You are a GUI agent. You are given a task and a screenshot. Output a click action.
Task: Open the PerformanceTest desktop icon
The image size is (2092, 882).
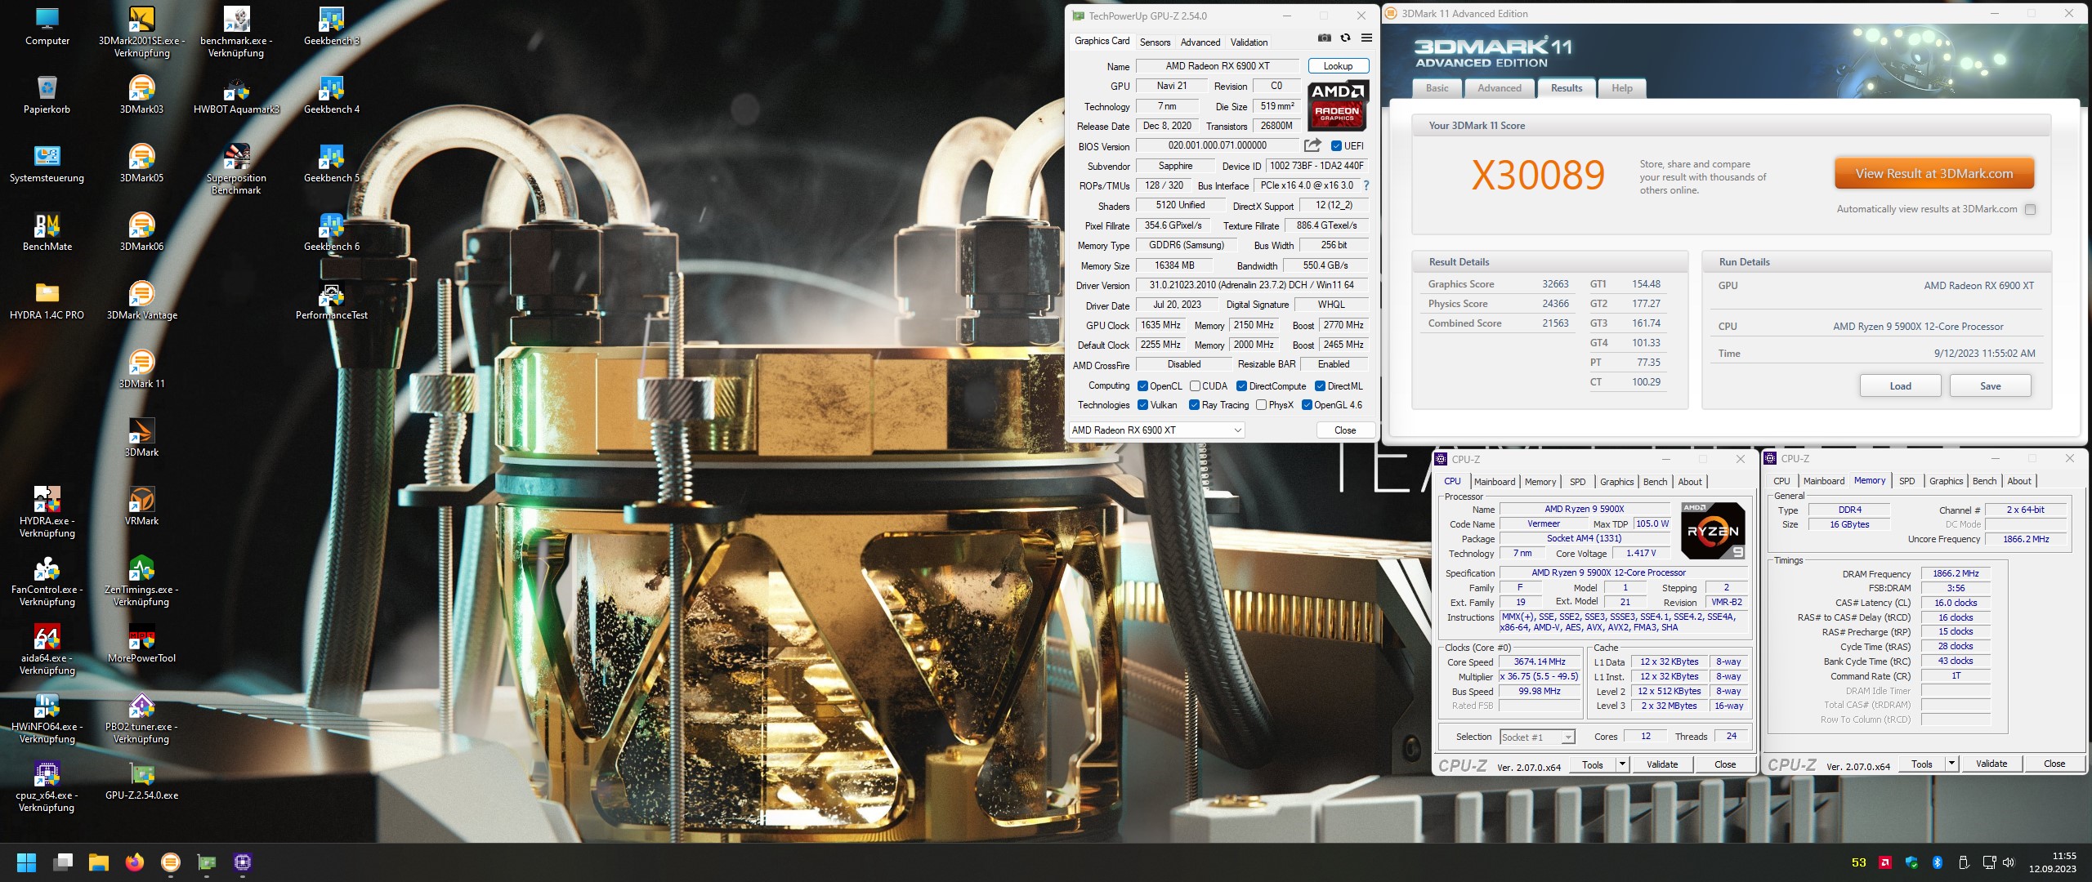tap(332, 300)
